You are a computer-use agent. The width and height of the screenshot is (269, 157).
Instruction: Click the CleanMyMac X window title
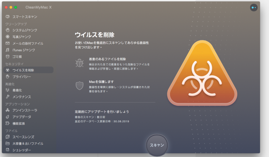pyautogui.click(x=38, y=7)
